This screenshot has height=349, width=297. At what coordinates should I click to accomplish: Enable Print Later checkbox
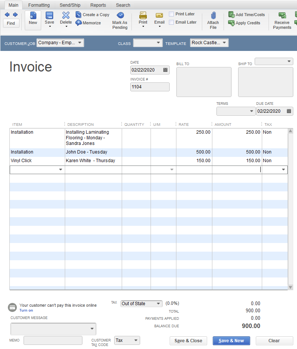172,14
